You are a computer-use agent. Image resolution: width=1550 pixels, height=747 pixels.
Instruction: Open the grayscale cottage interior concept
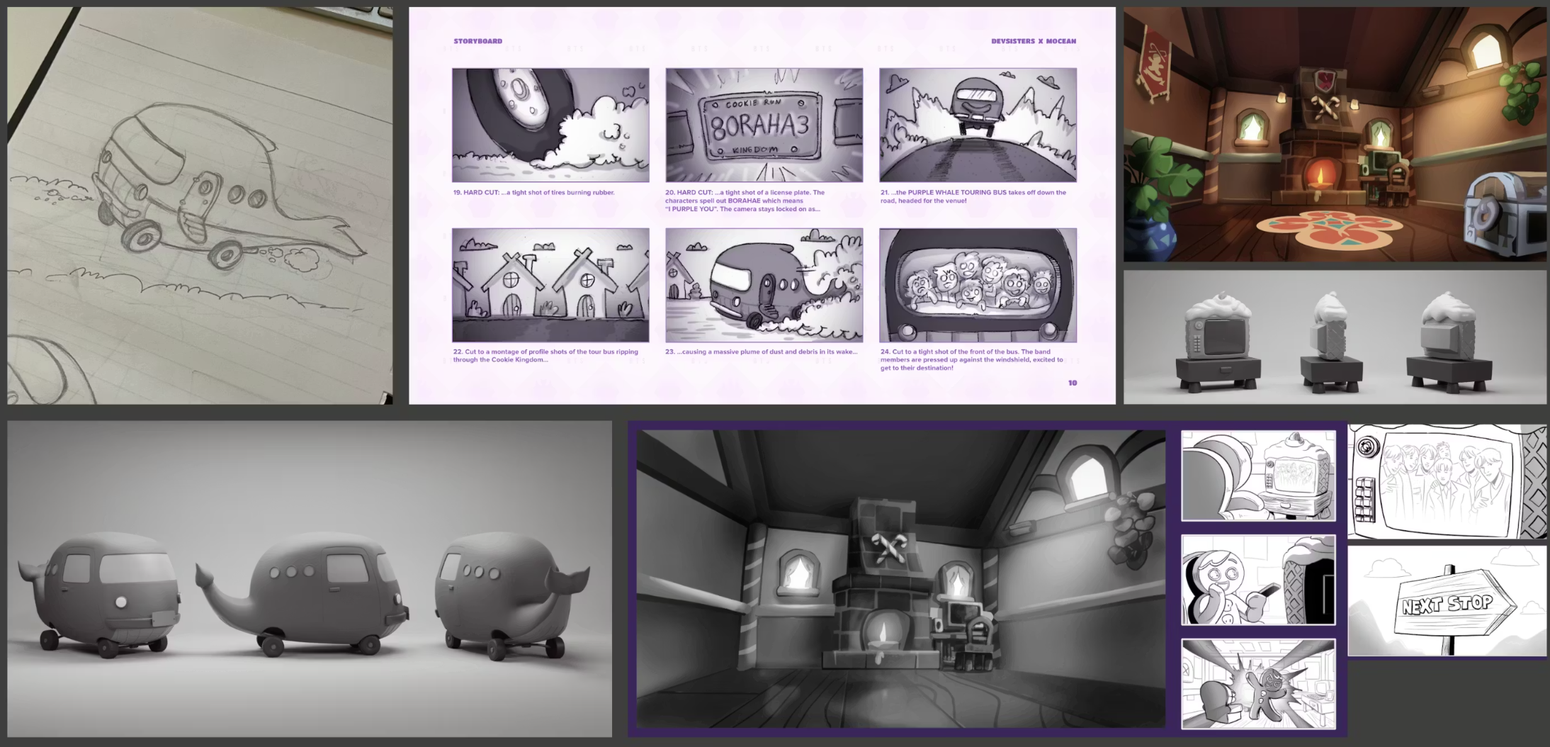pos(900,579)
